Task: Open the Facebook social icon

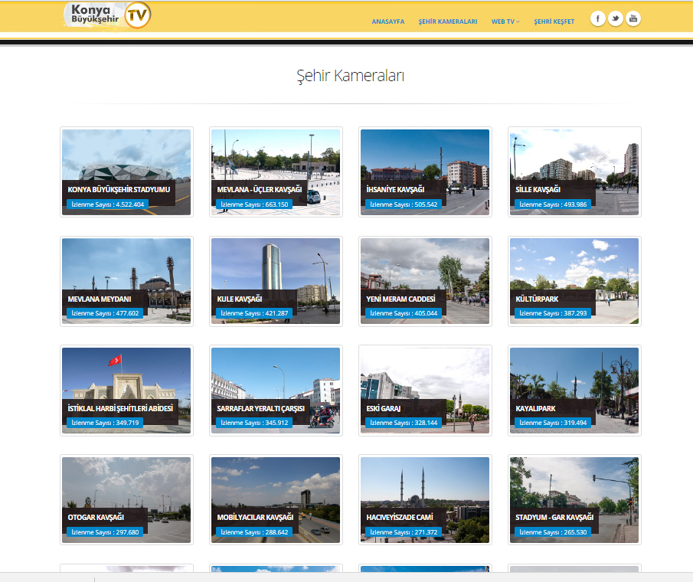Action: 597,18
